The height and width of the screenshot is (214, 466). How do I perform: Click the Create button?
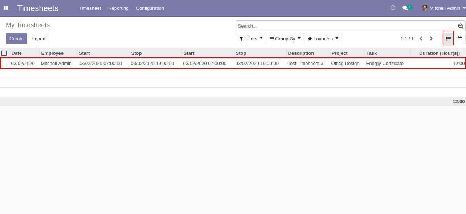(16, 39)
